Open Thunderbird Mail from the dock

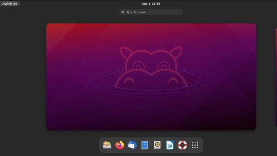[x=132, y=145]
